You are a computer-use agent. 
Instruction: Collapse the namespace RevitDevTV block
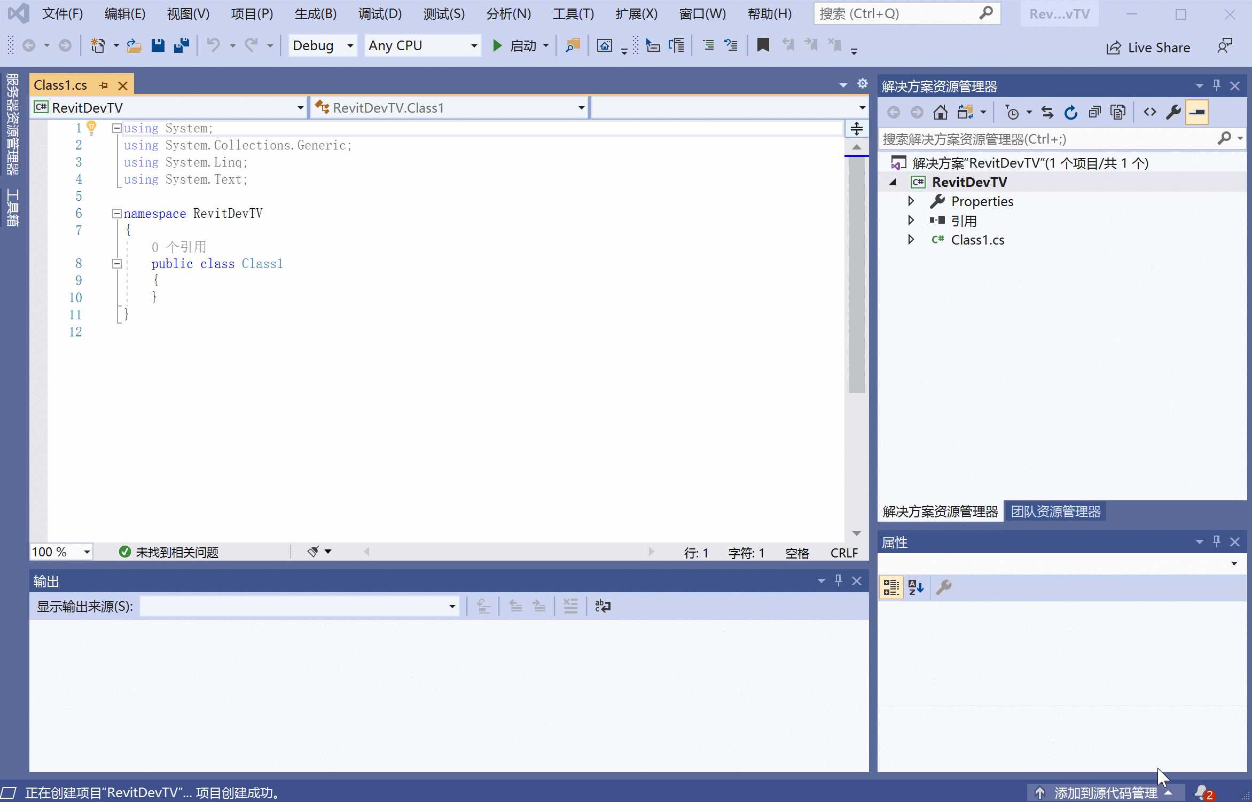116,214
